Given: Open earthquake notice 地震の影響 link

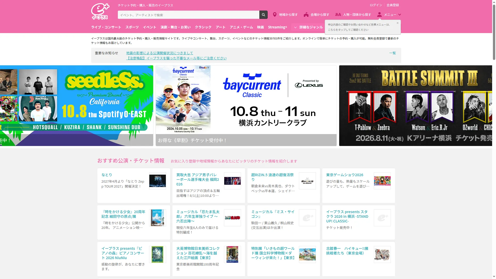Looking at the screenshot, I should click(x=160, y=53).
